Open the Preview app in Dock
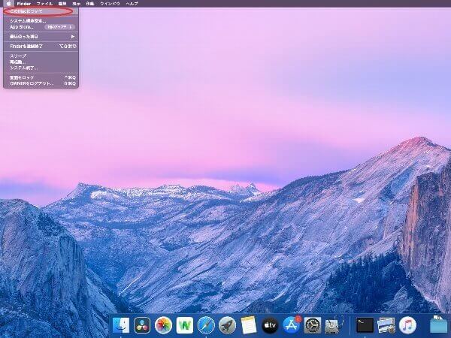This screenshot has width=451, height=338. pos(386,325)
